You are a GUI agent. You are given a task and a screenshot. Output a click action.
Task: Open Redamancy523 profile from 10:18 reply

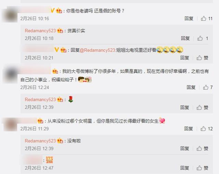(x=40, y=30)
